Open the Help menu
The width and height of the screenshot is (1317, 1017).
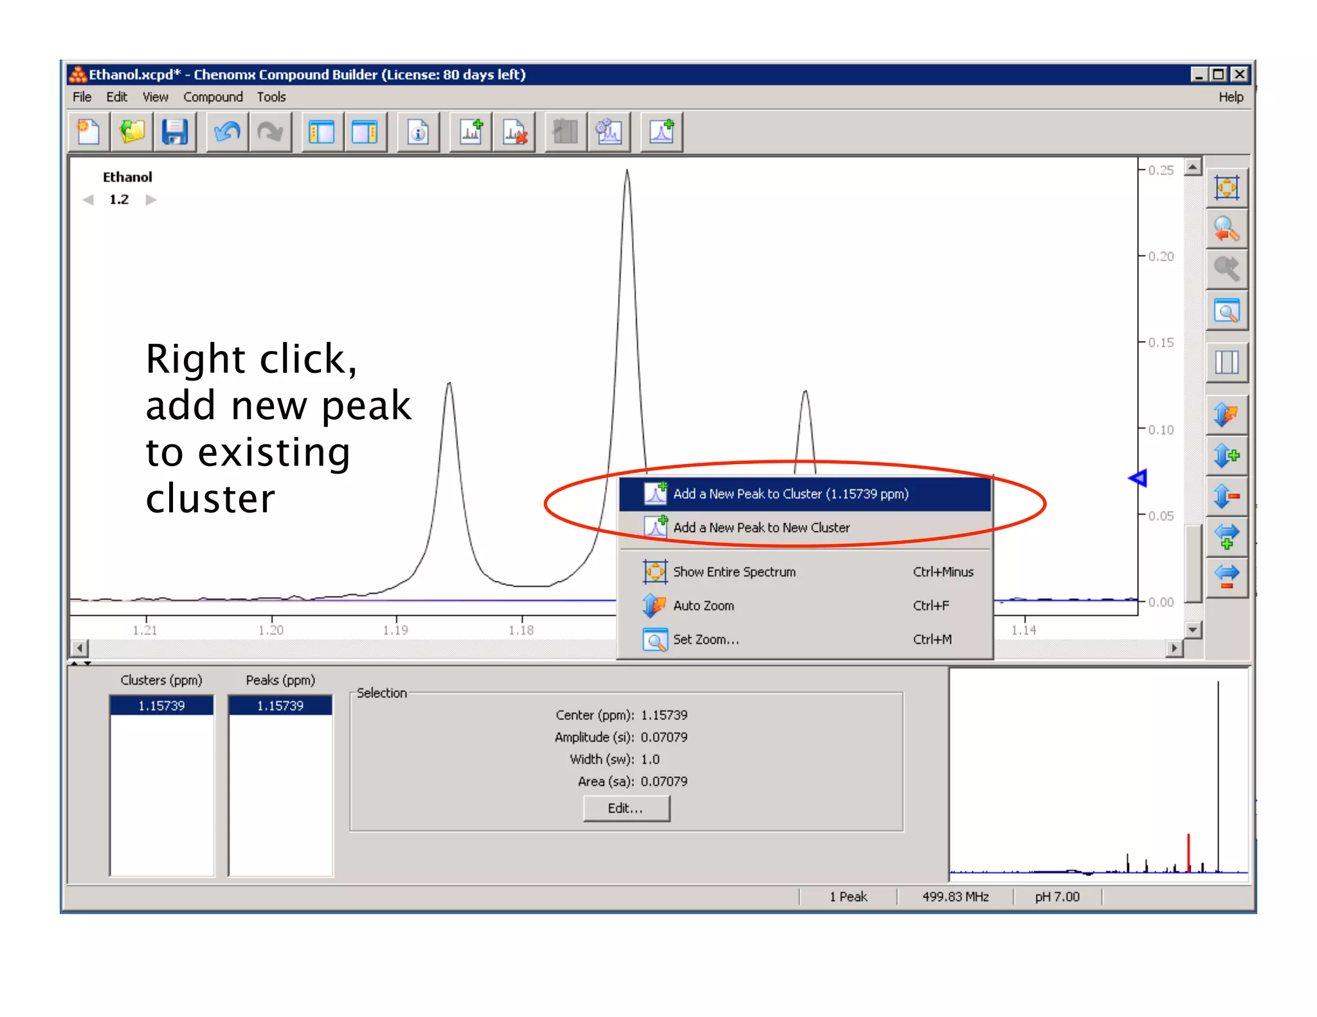1231,97
